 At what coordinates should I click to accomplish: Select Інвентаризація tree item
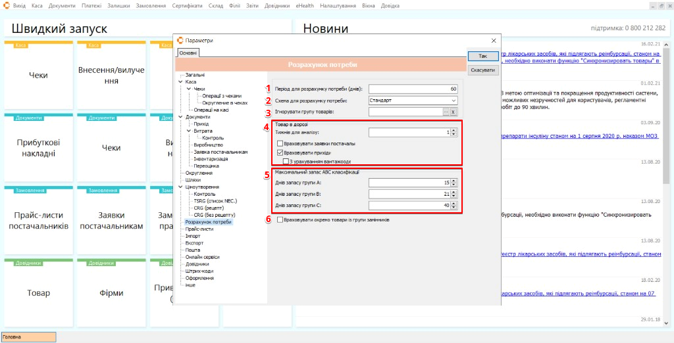pyautogui.click(x=210, y=159)
